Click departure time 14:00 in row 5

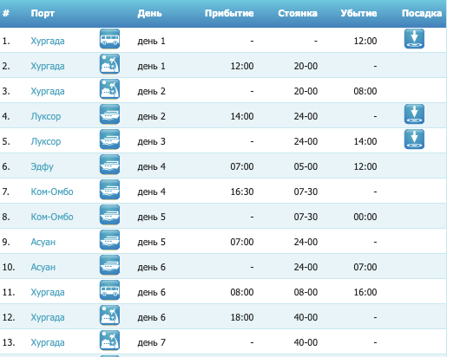[365, 142]
